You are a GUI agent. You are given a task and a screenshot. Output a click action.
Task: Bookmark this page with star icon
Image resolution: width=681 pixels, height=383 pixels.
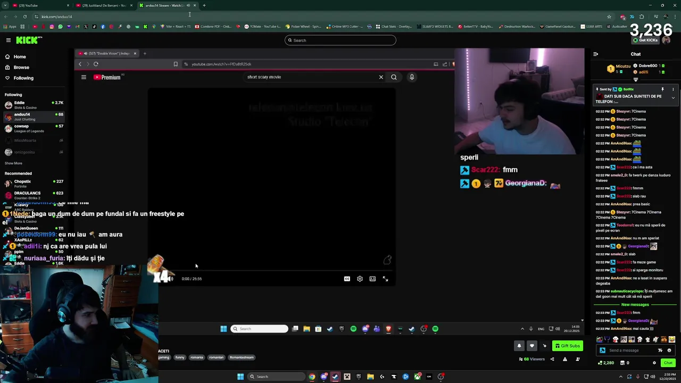coord(609,16)
